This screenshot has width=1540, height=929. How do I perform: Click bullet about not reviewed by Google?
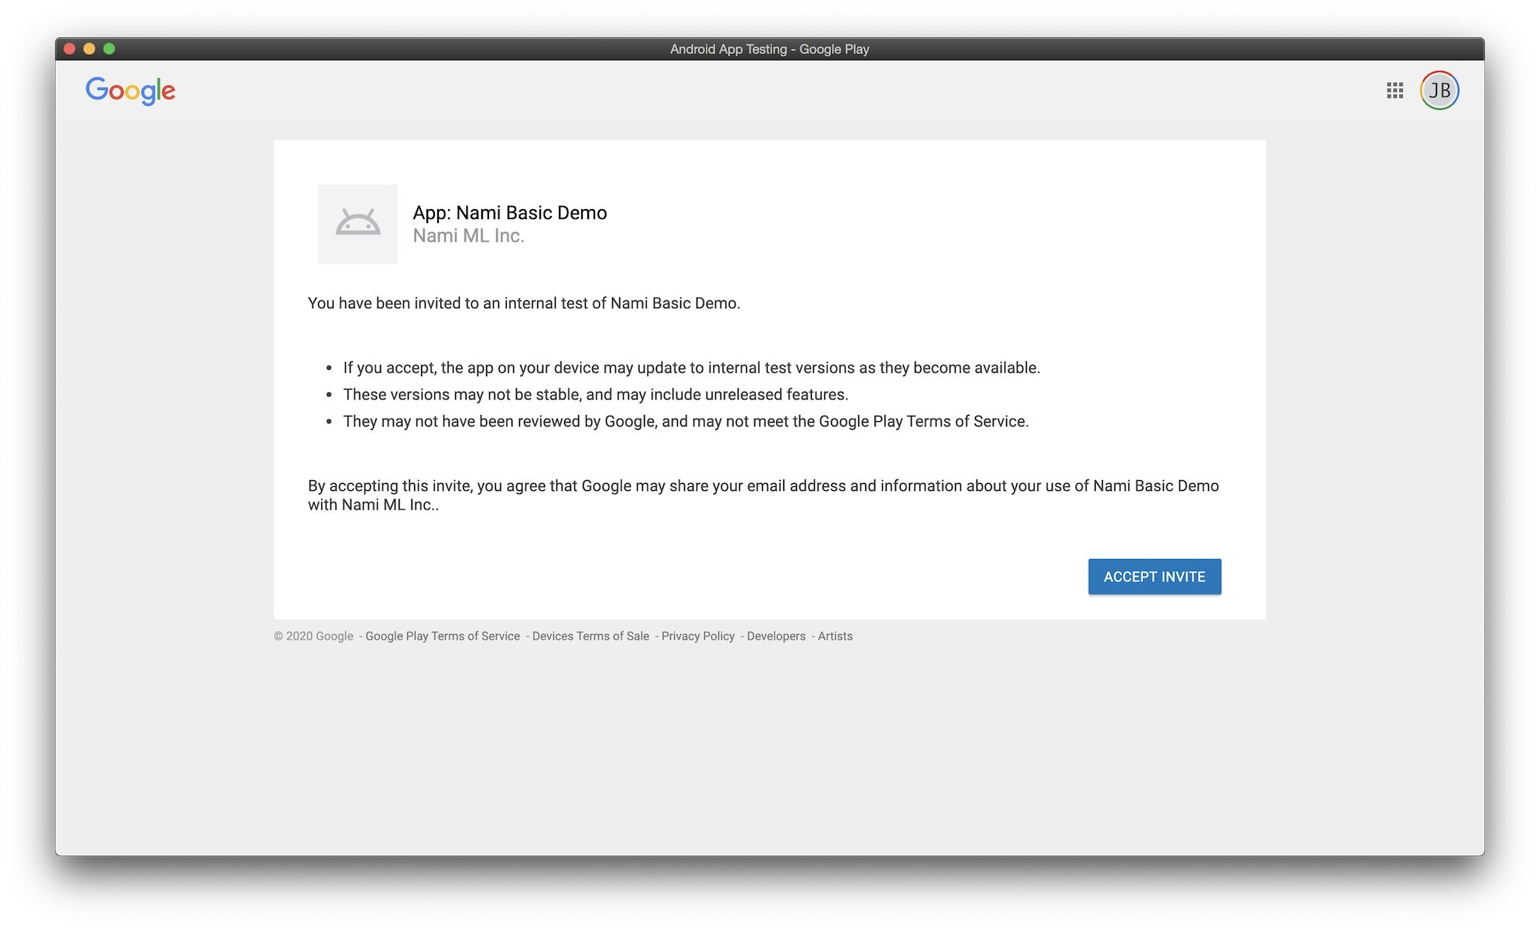tap(686, 421)
